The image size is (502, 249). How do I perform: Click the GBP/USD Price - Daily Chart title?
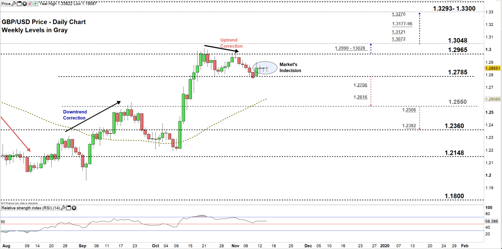pyautogui.click(x=44, y=22)
